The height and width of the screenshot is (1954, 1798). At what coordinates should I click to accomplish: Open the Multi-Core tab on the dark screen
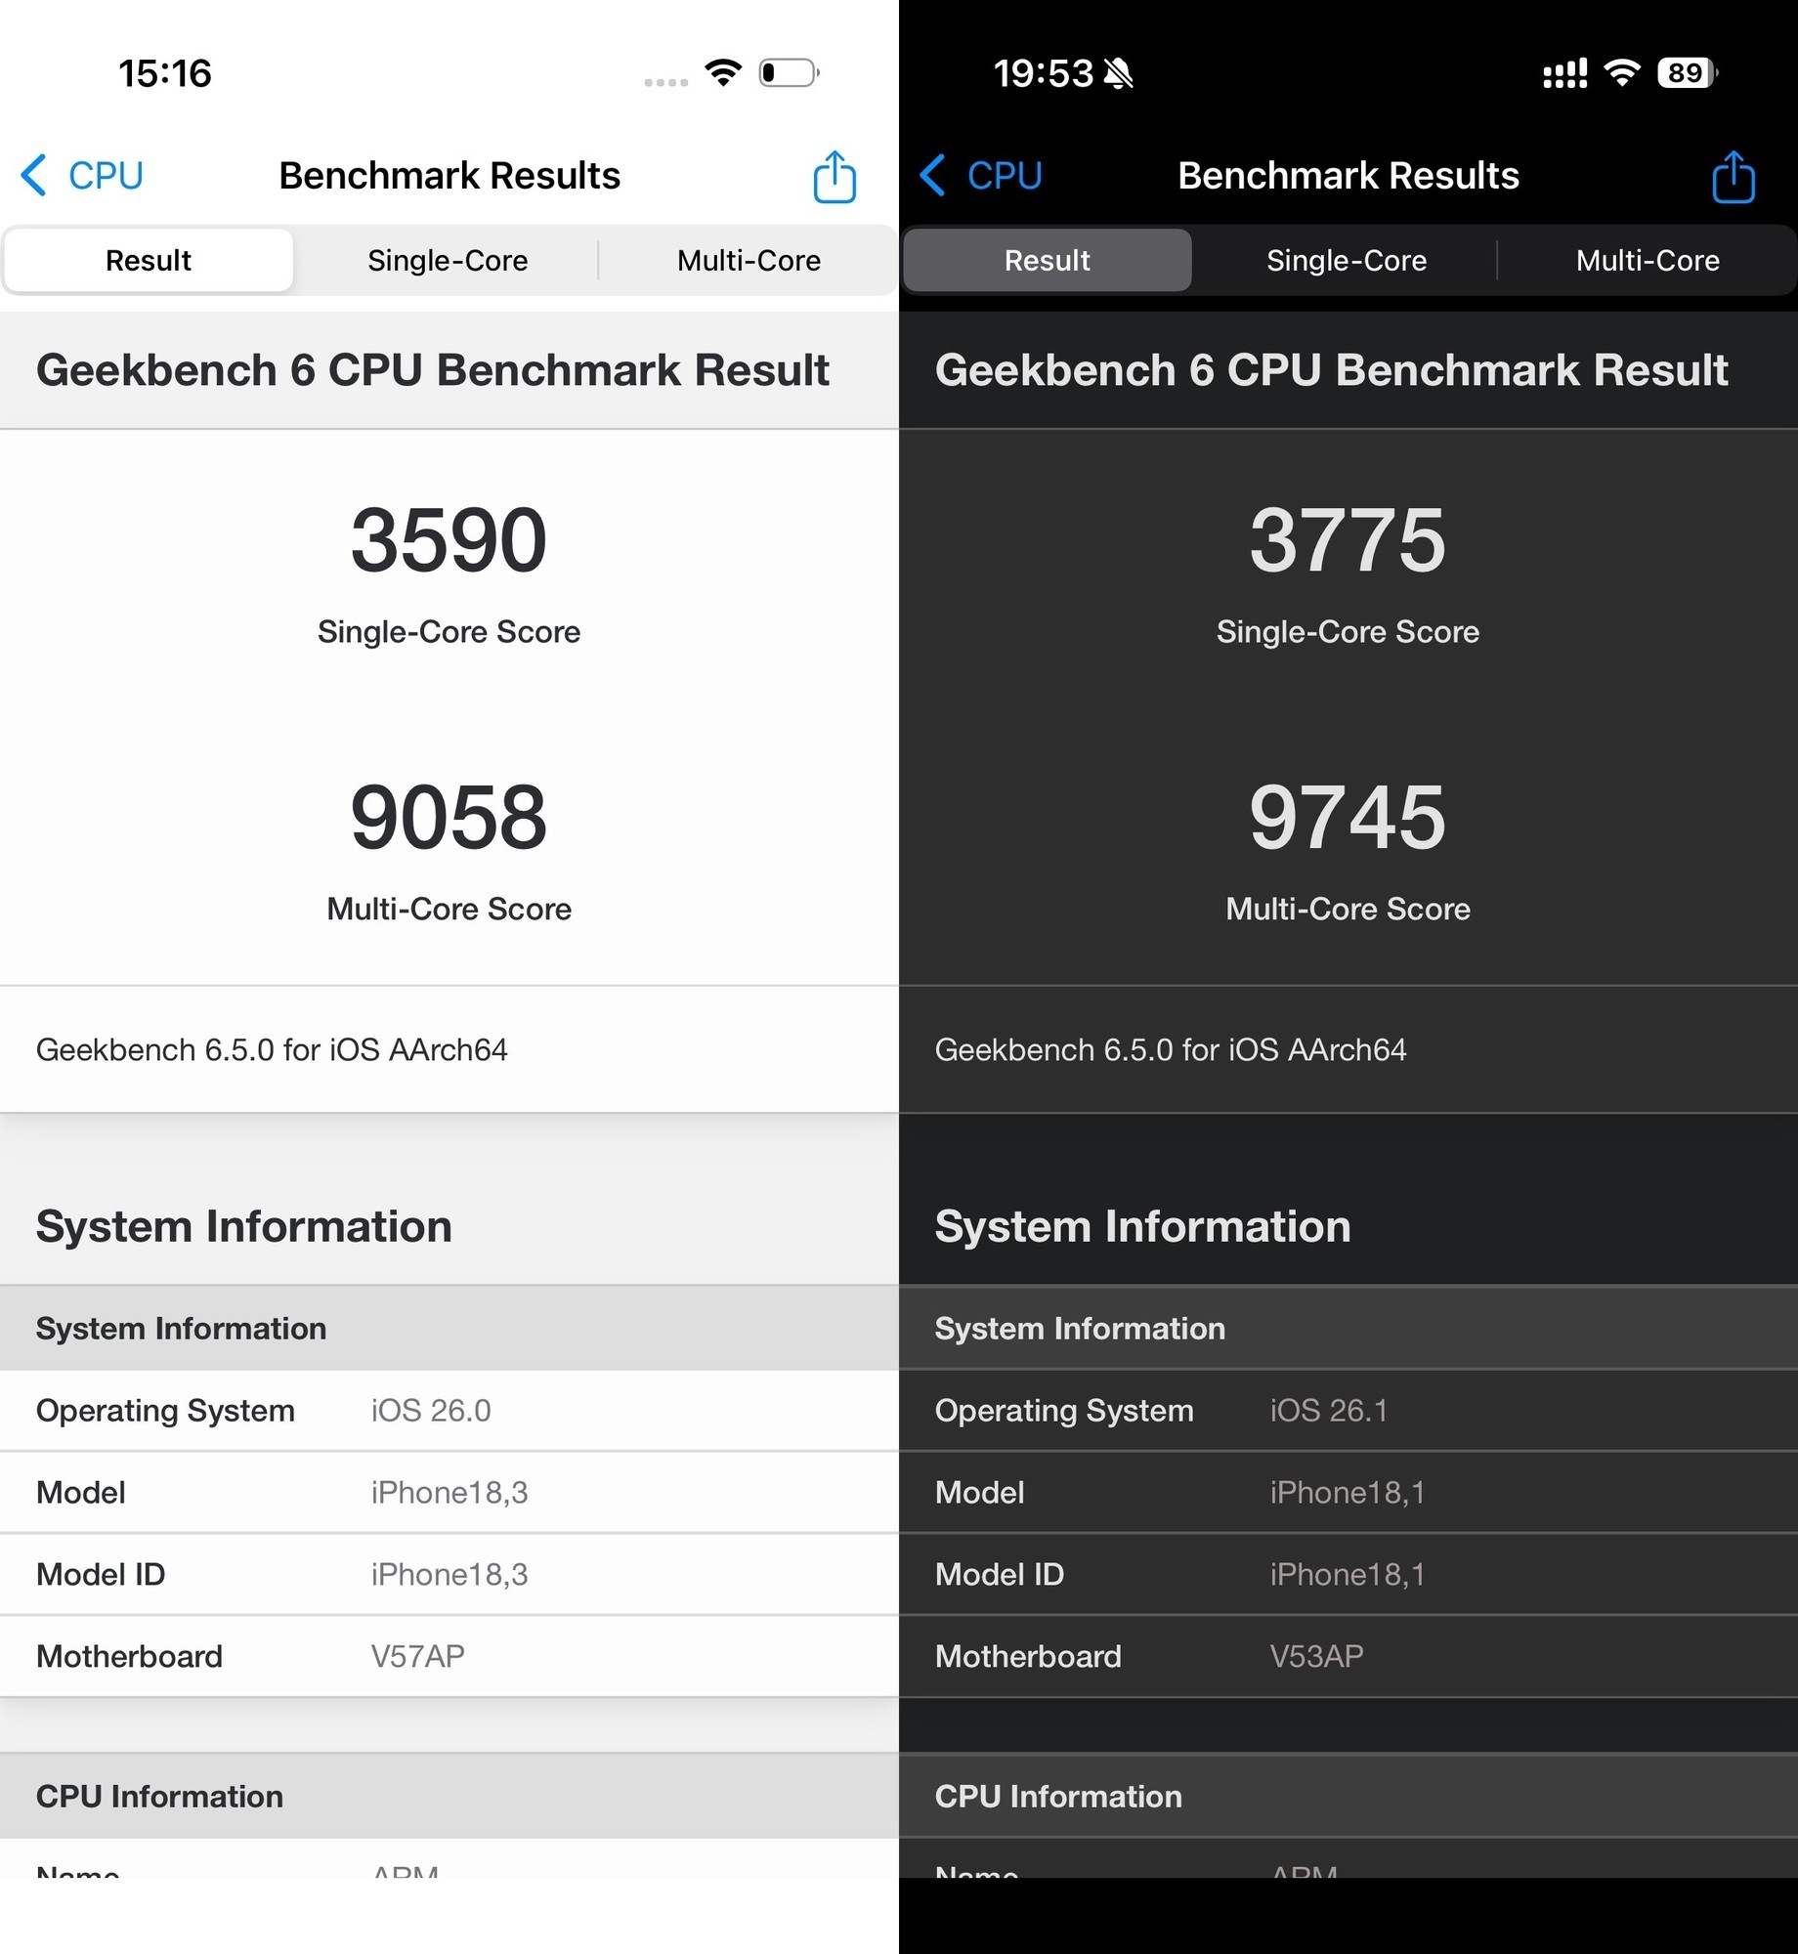coord(1648,260)
